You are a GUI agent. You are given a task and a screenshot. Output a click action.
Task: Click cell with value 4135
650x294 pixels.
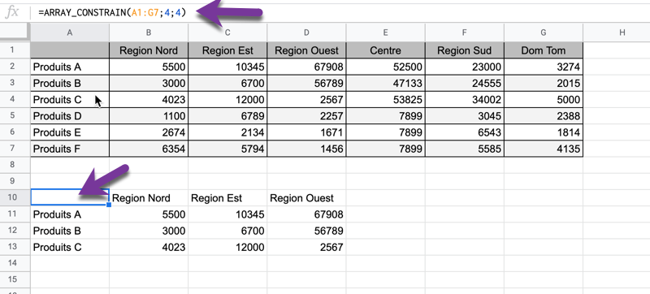(x=544, y=149)
